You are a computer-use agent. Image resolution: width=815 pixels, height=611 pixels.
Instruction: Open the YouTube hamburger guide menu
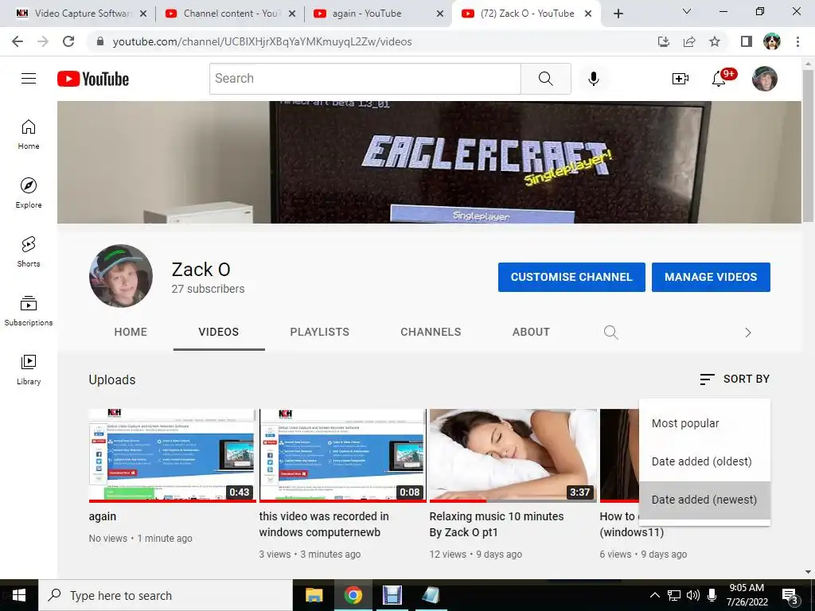pyautogui.click(x=29, y=79)
